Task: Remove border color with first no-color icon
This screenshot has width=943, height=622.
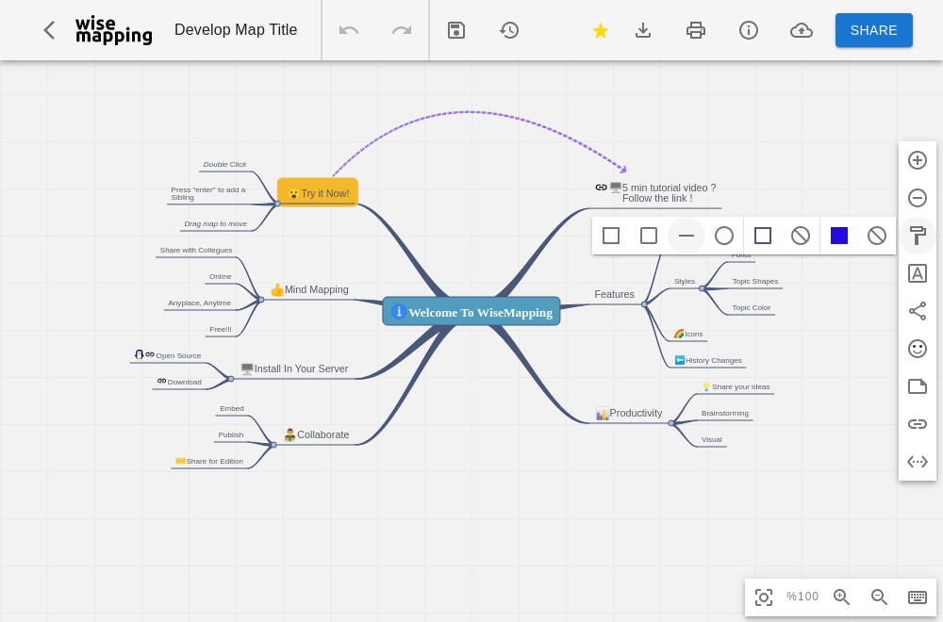Action: click(x=801, y=236)
